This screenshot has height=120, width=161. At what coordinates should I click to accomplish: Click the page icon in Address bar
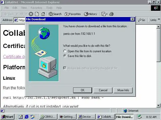[x=16, y=20]
